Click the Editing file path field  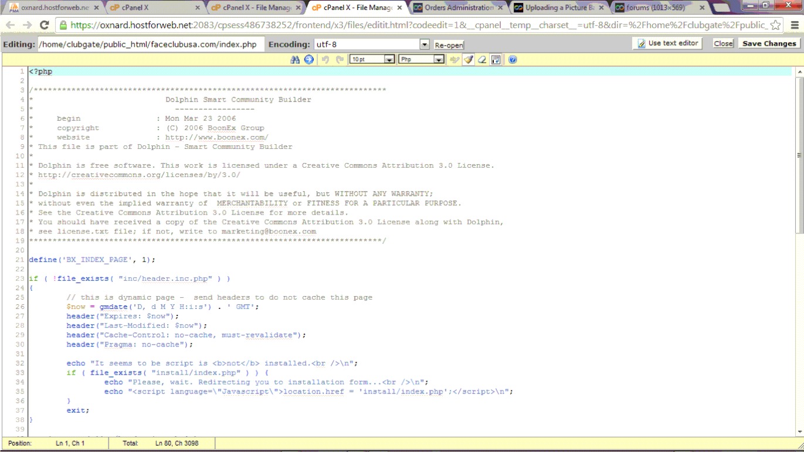[x=149, y=45]
